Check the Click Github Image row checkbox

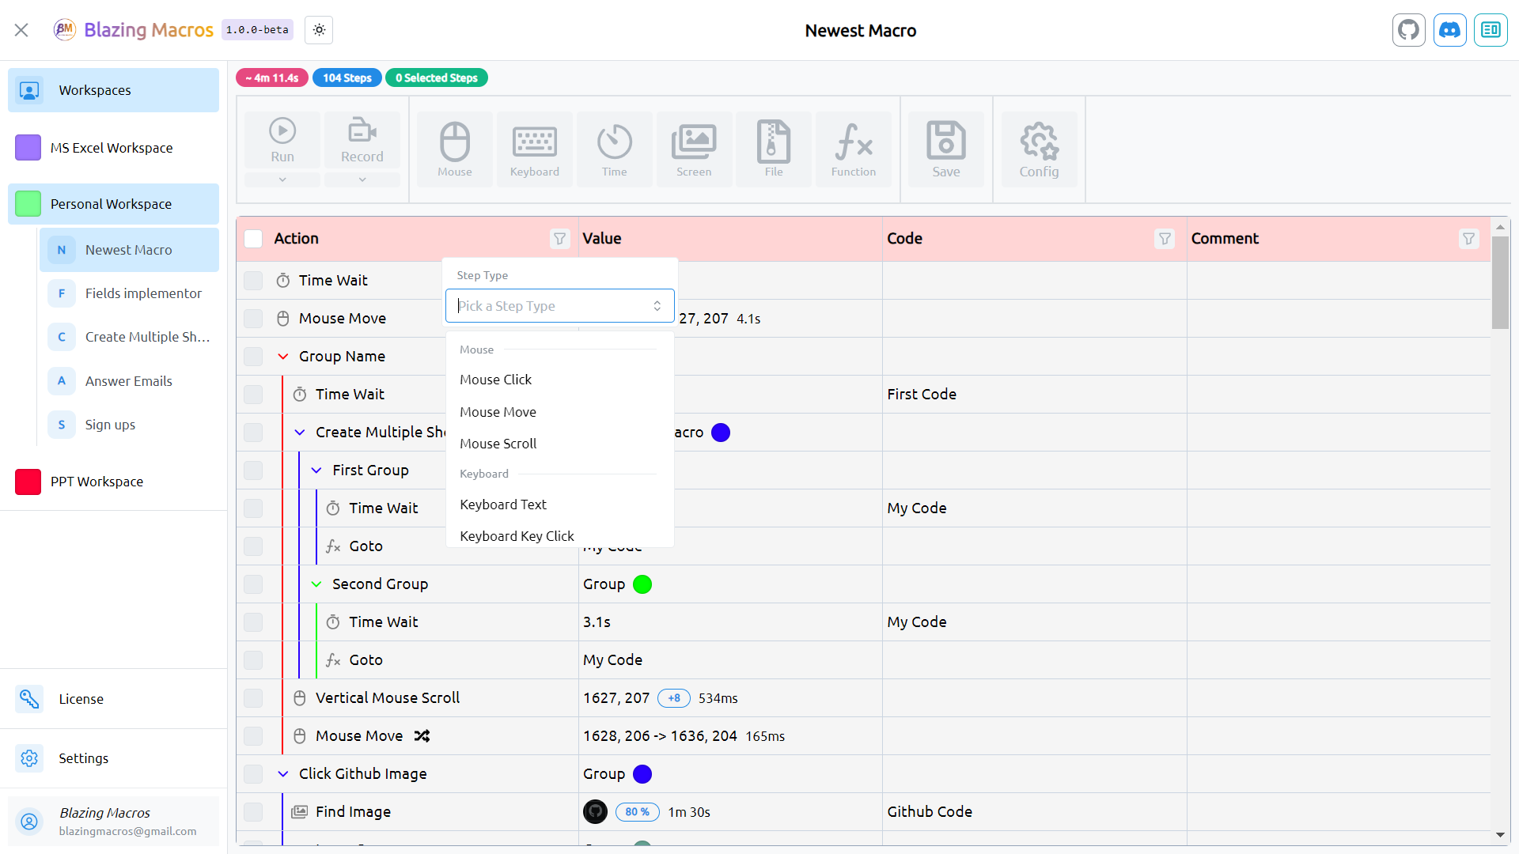pos(253,774)
